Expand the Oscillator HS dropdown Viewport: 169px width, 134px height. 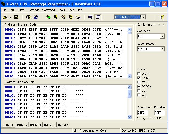(x=162, y=36)
